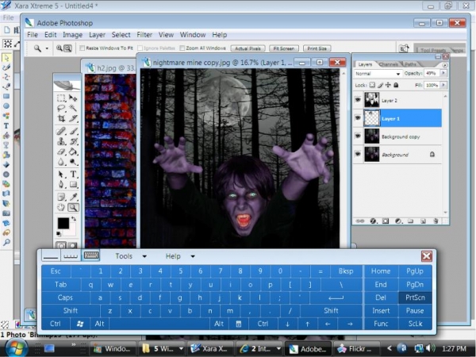Screen dimensions: 476x357
Task: Click the Esc key on on-screen keyboard
Action: pos(56,271)
